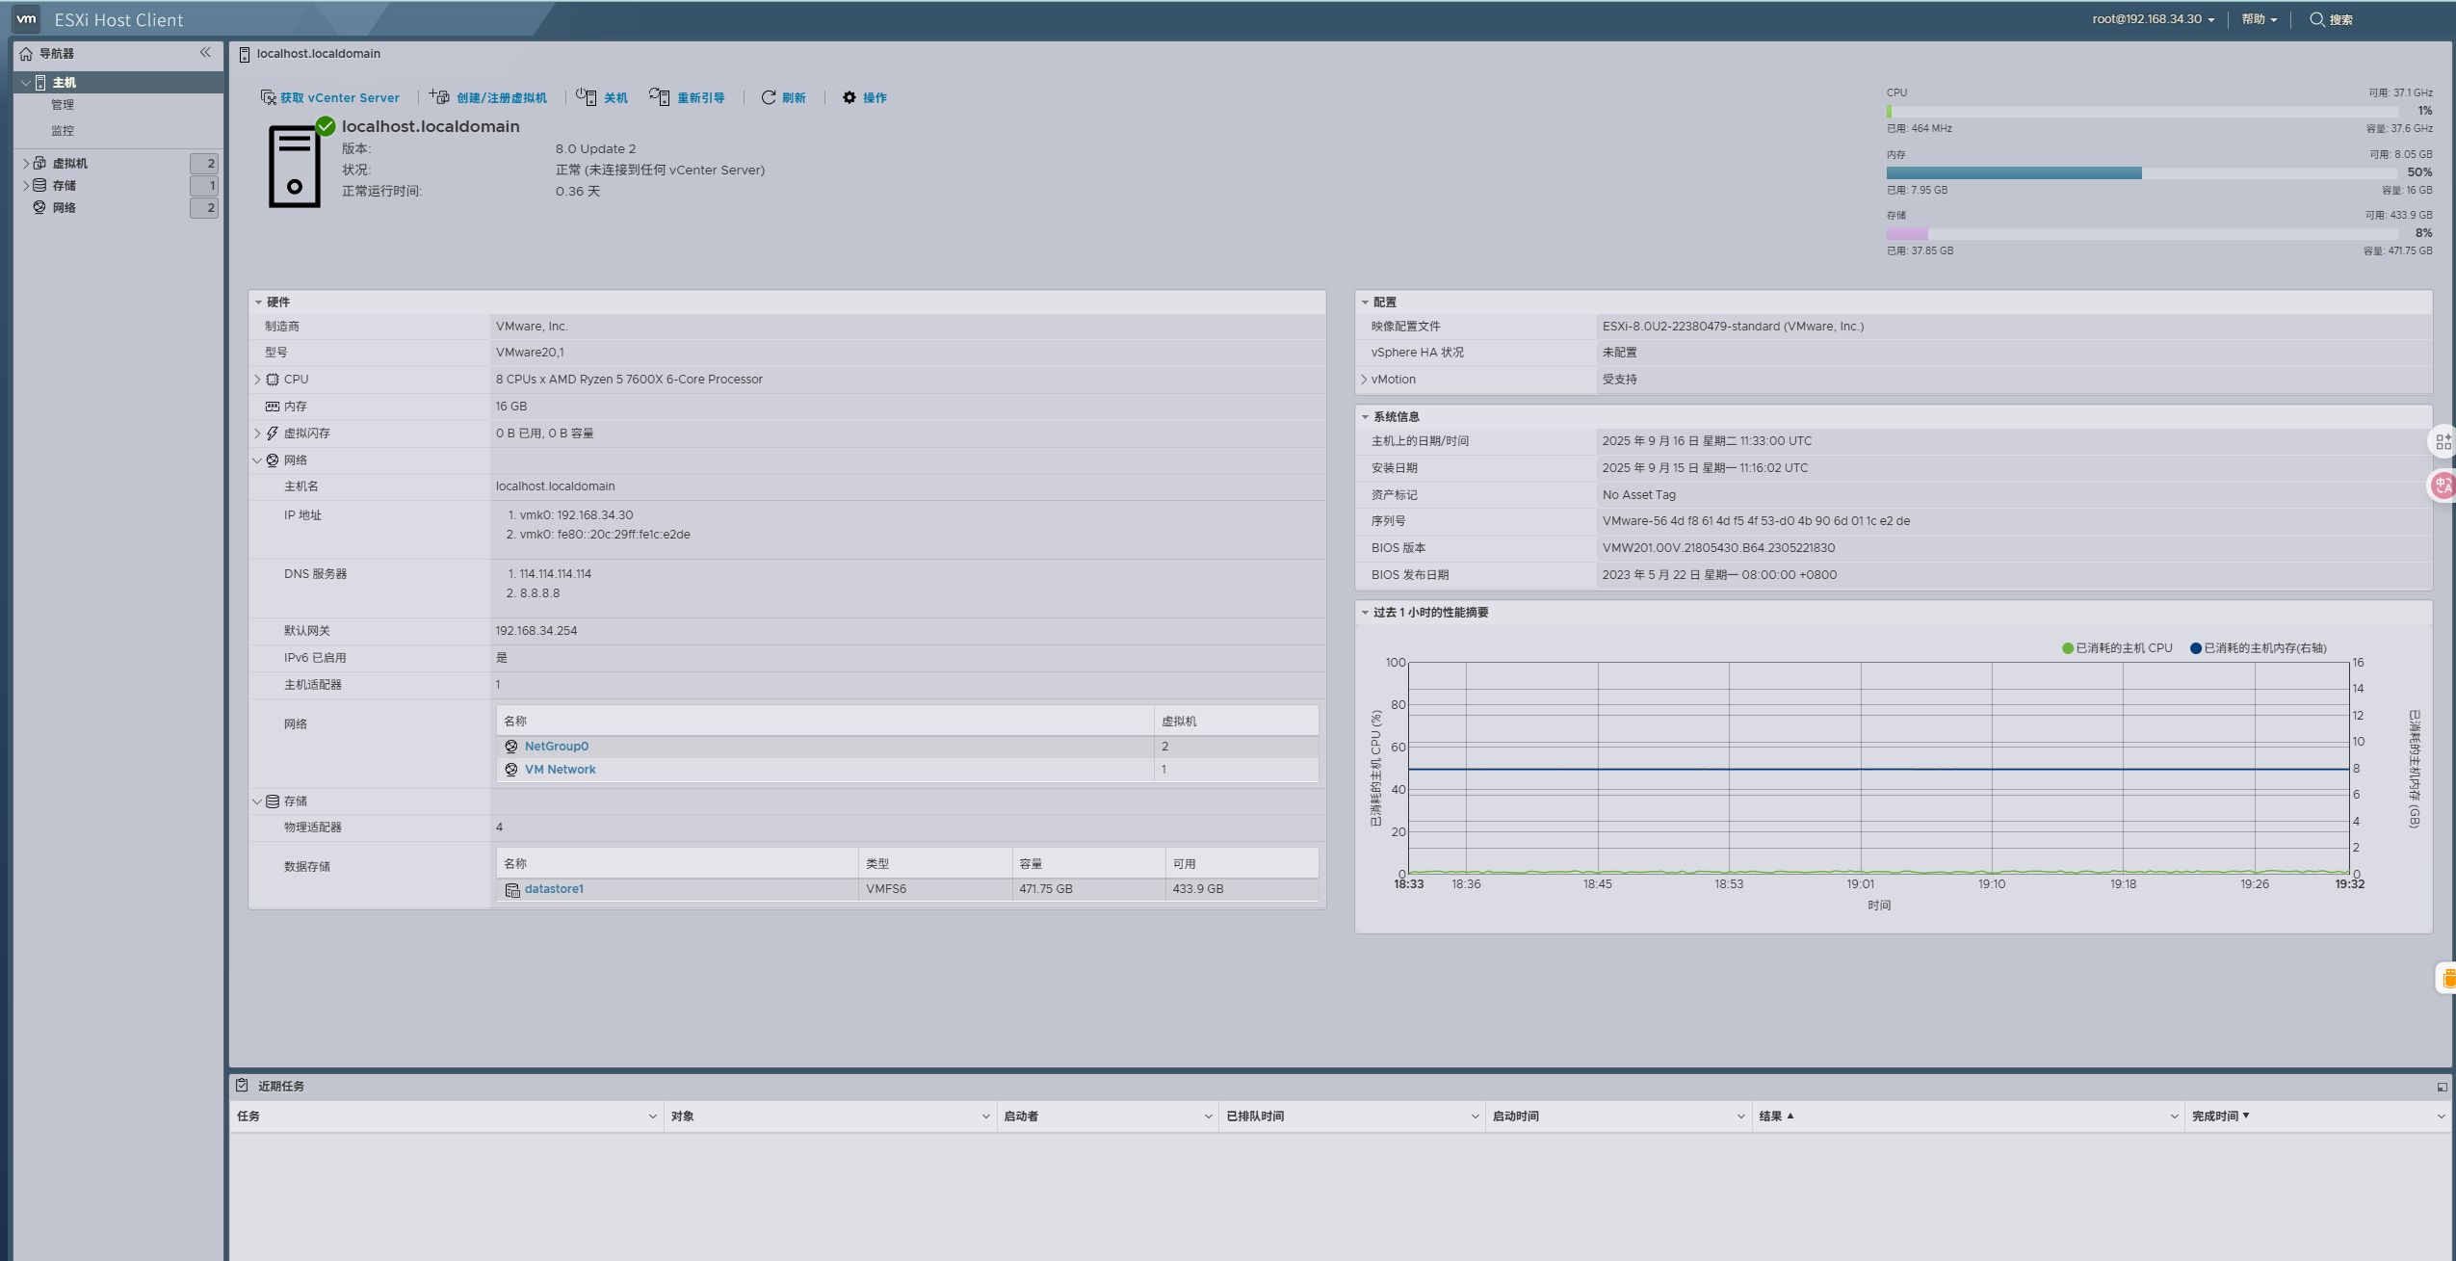Select Monitor (监控) under Host
The height and width of the screenshot is (1261, 2456).
pos(63,130)
